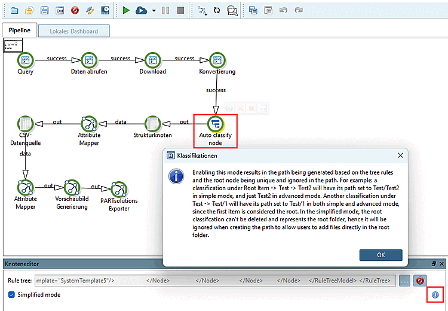Confirm the Klassifikationen dialog with OK

pyautogui.click(x=381, y=255)
